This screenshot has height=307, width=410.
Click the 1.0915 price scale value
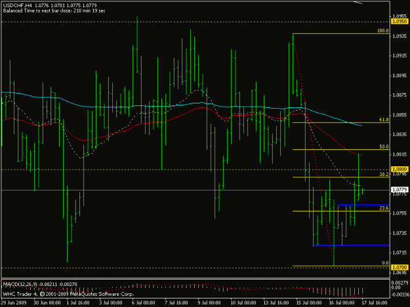[x=400, y=56]
